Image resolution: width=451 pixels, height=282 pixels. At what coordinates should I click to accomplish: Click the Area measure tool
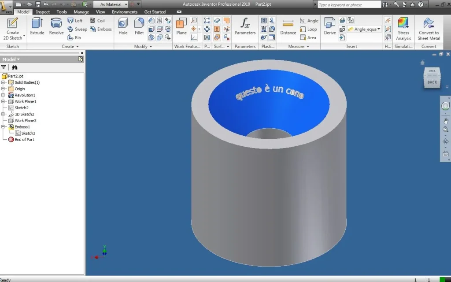pyautogui.click(x=308, y=37)
